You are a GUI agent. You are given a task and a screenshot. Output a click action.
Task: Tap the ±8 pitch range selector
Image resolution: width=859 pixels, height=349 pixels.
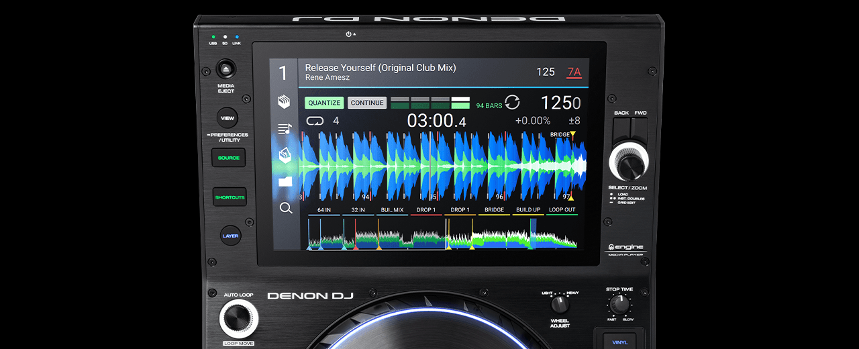574,121
